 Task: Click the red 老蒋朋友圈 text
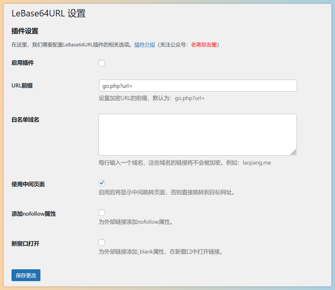pos(204,45)
